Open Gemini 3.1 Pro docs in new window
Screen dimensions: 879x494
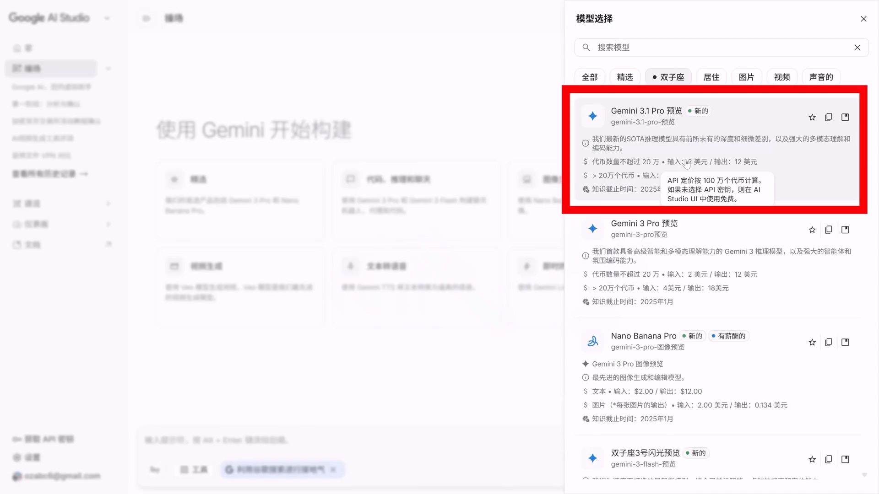[845, 118]
